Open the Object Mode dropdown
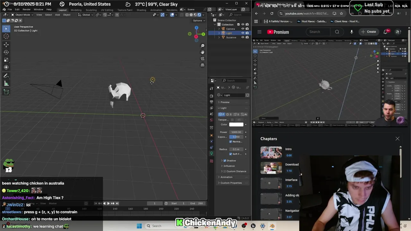The image size is (411, 231). pyautogui.click(x=22, y=15)
